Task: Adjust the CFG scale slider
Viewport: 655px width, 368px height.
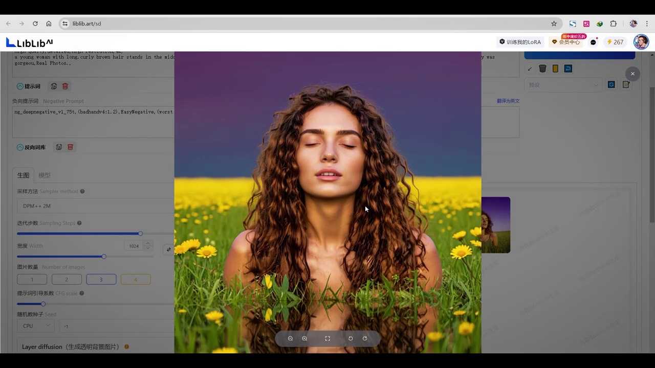Action: [x=43, y=304]
